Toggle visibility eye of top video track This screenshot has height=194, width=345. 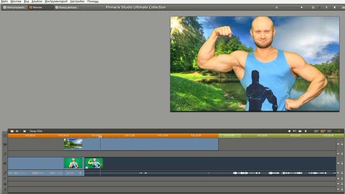pyautogui.click(x=339, y=144)
